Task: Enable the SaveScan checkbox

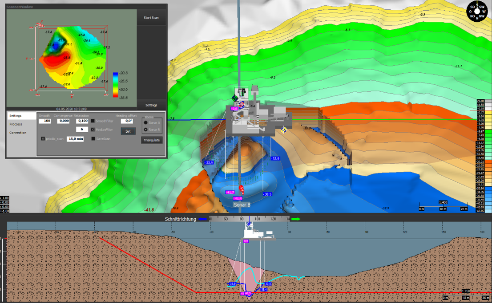Action: coord(93,139)
